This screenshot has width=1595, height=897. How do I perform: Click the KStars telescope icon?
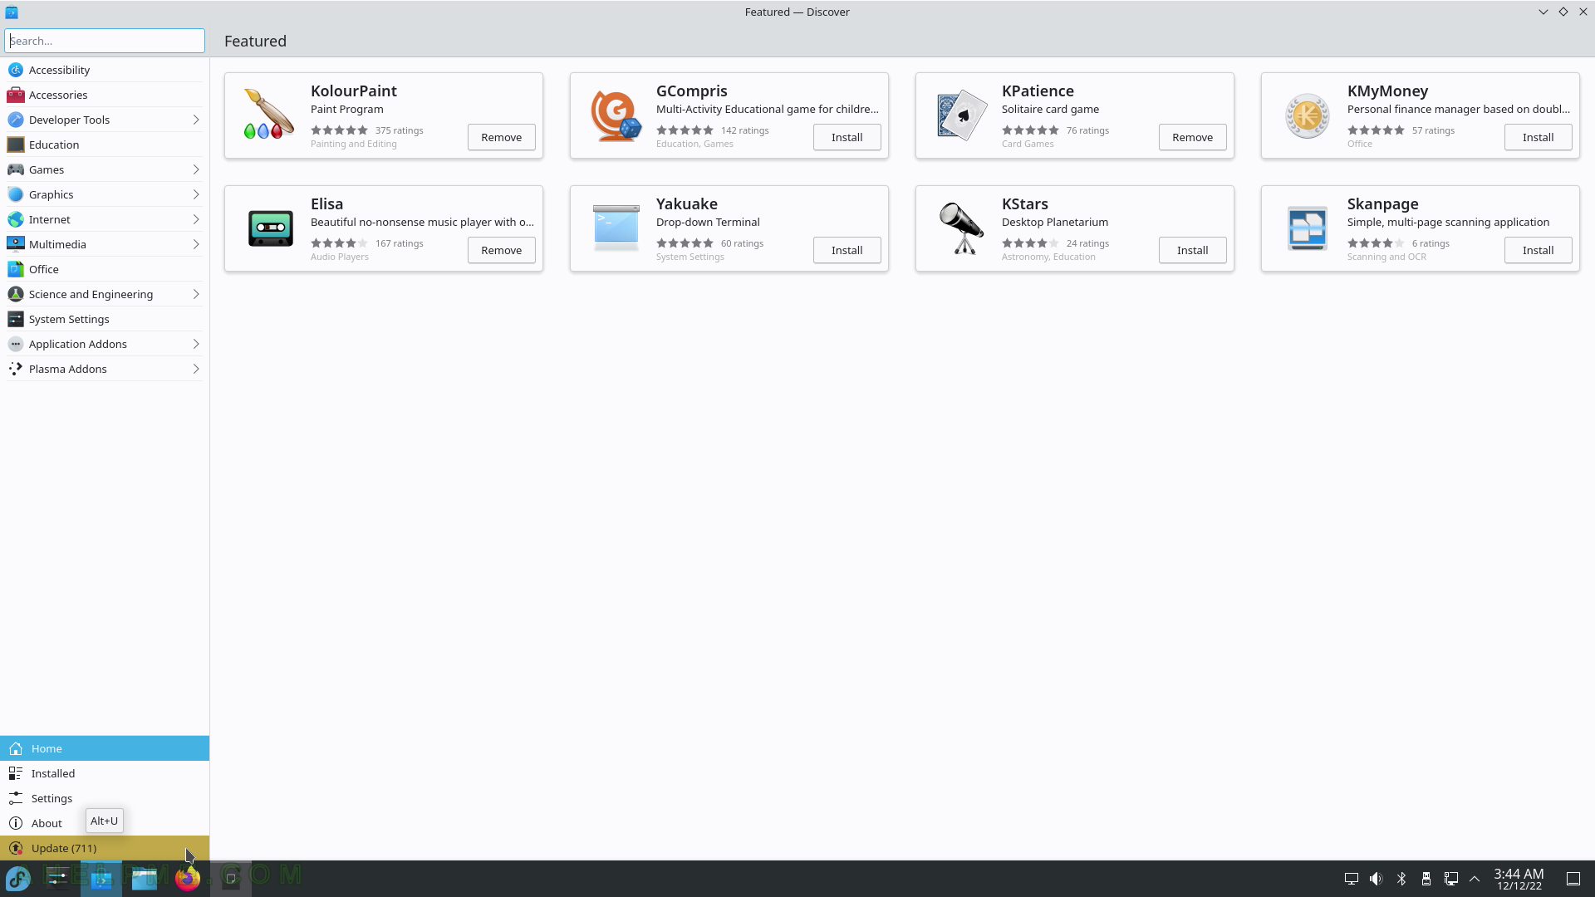[x=961, y=228]
